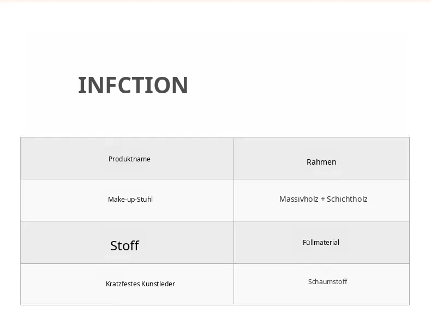Select the Füllmaterial label cell
Viewport: 431px width, 325px height.
tap(321, 242)
